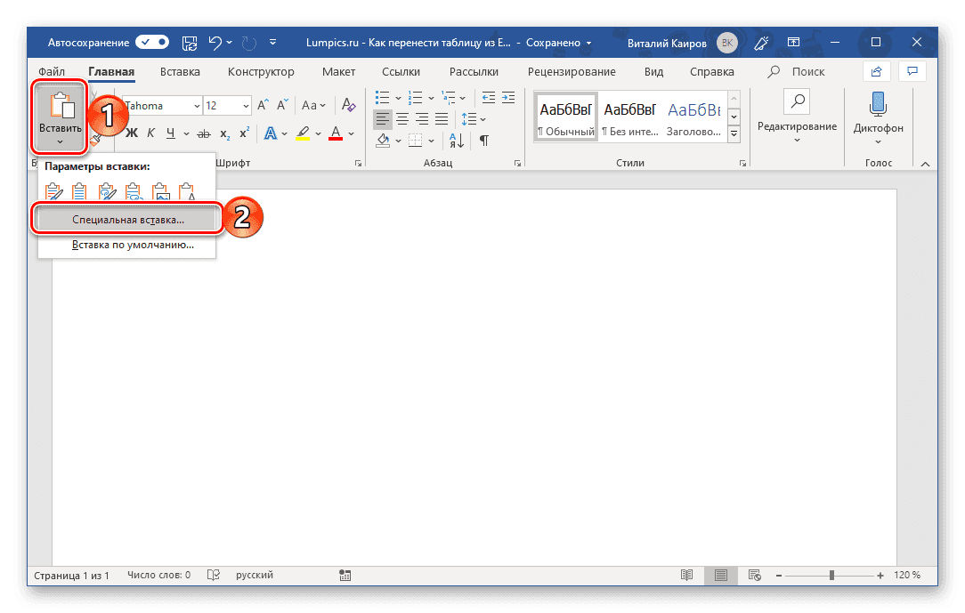Toggle paragraph marks with the ¶ icon
965x613 pixels.
coord(485,141)
